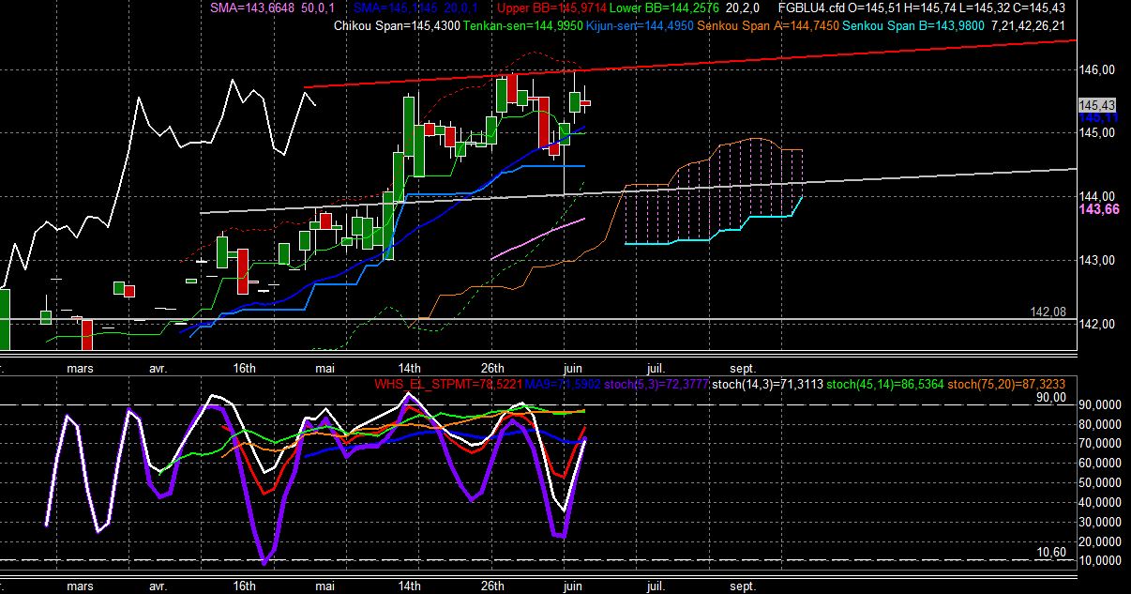Click the 142,08 horizontal level label
Screen dimensions: 1131x594
tap(1048, 312)
